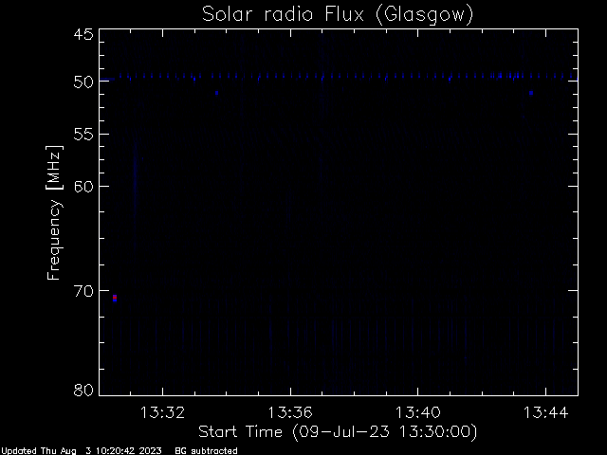Click the Solar radio Flux (Glasgow) title
Screen dimensions: 607x455
coord(338,14)
